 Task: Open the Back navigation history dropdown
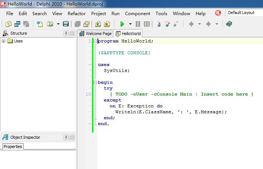199,24
